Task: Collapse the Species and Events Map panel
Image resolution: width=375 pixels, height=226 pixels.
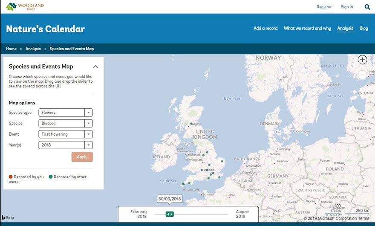Action: [x=95, y=67]
